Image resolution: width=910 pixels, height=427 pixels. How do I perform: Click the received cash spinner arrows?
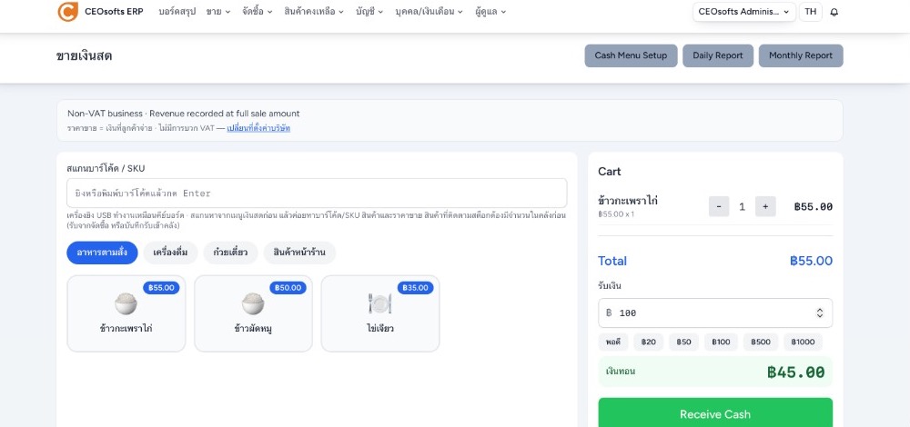tap(820, 313)
